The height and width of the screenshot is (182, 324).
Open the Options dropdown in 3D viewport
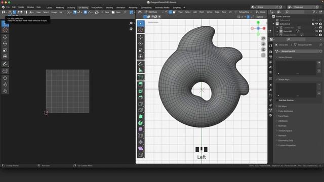point(261,17)
